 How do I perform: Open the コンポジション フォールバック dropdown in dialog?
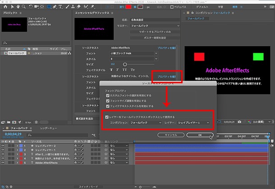coord(146,123)
